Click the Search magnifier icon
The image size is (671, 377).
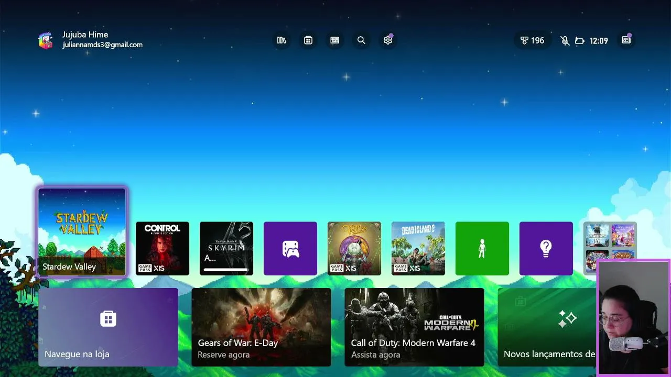[361, 40]
